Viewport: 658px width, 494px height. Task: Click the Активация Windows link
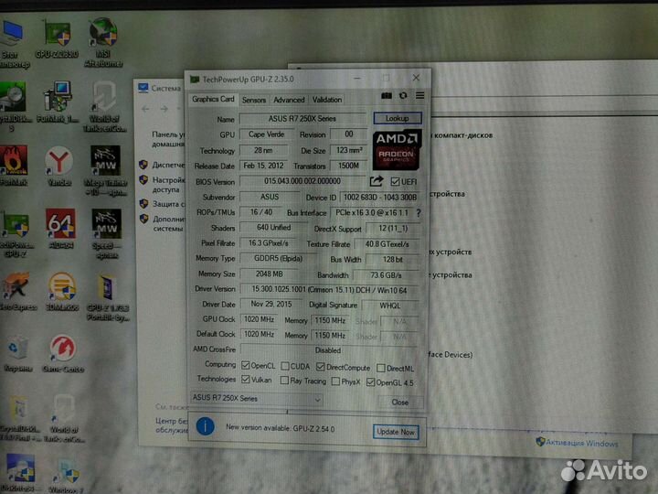click(581, 443)
